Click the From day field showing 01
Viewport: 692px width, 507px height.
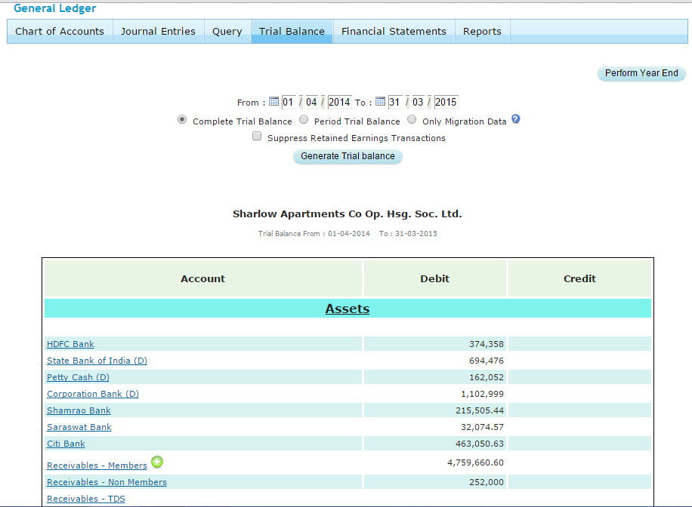click(x=288, y=103)
